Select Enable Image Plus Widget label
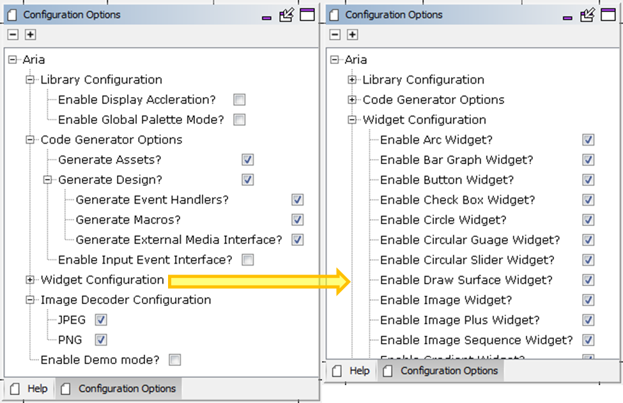This screenshot has height=403, width=623. [x=460, y=319]
